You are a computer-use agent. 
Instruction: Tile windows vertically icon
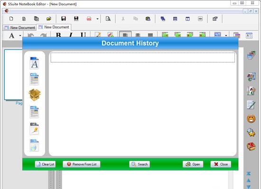click(187, 19)
